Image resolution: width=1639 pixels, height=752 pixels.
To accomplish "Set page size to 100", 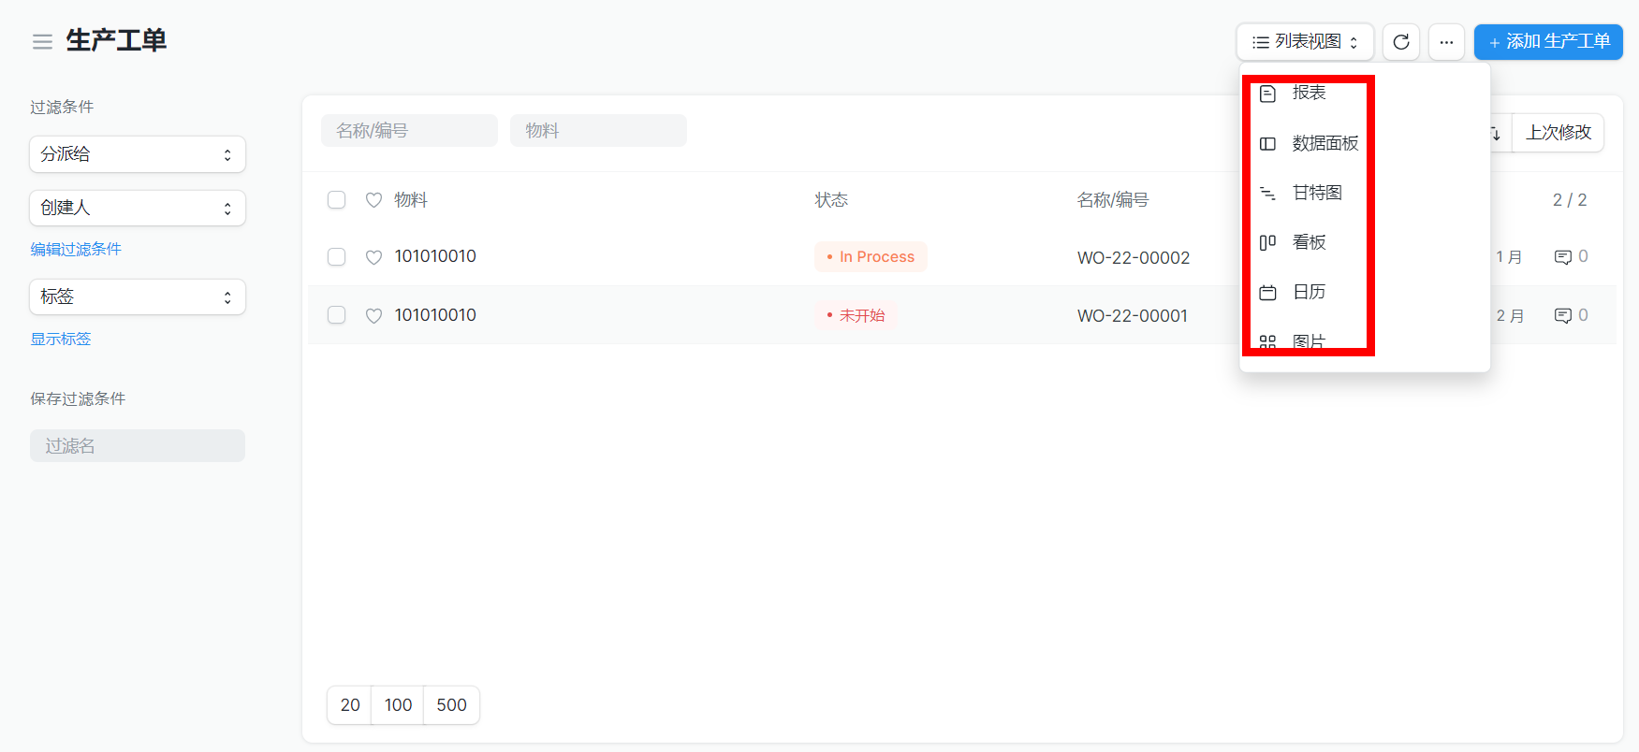I will click(398, 705).
